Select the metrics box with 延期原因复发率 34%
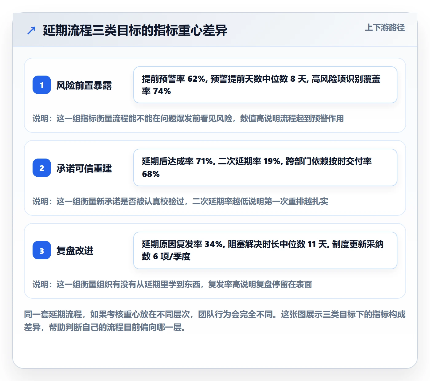Image resolution: width=430 pixels, height=381 pixels. coord(265,250)
